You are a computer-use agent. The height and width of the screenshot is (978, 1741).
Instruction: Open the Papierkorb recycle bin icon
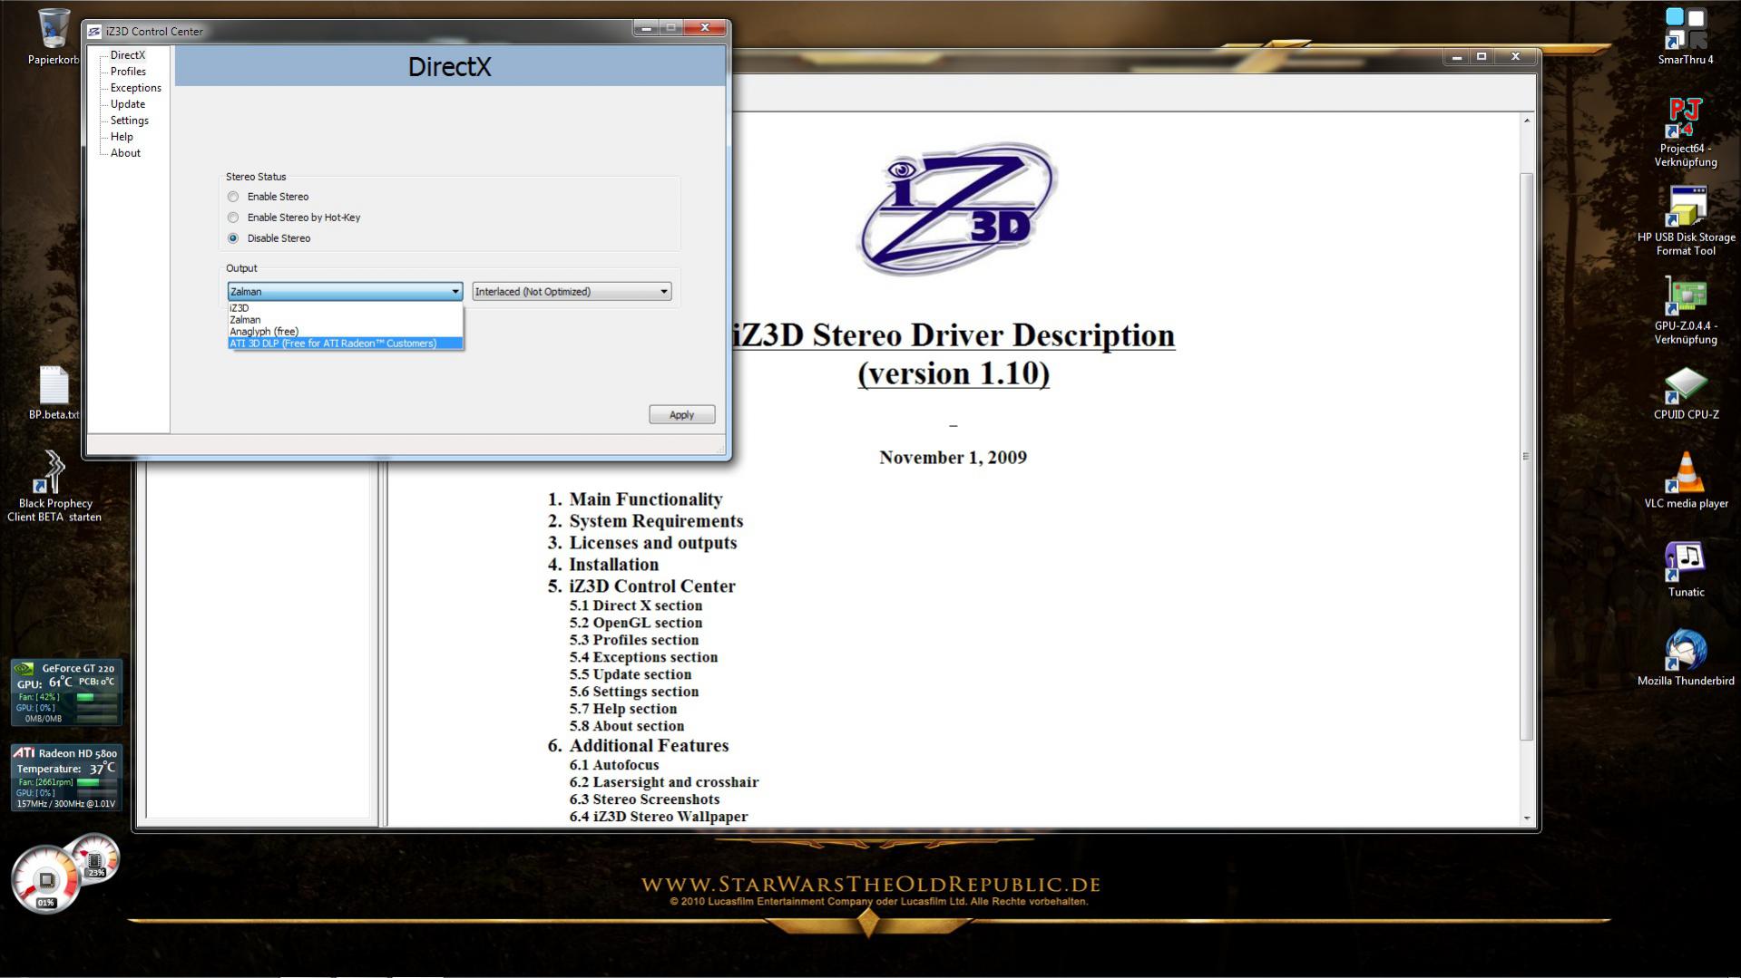tap(54, 37)
